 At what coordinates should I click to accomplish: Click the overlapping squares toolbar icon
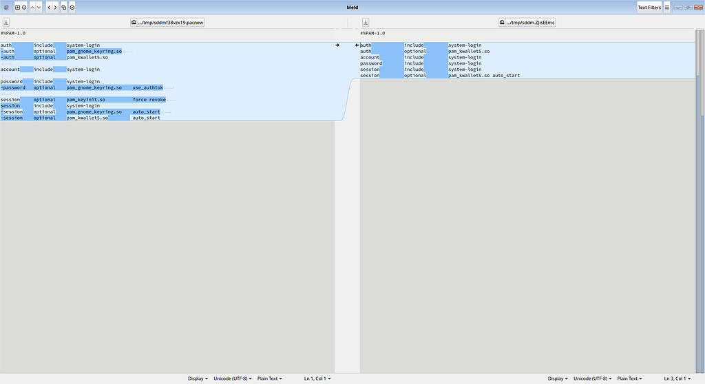[x=64, y=7]
